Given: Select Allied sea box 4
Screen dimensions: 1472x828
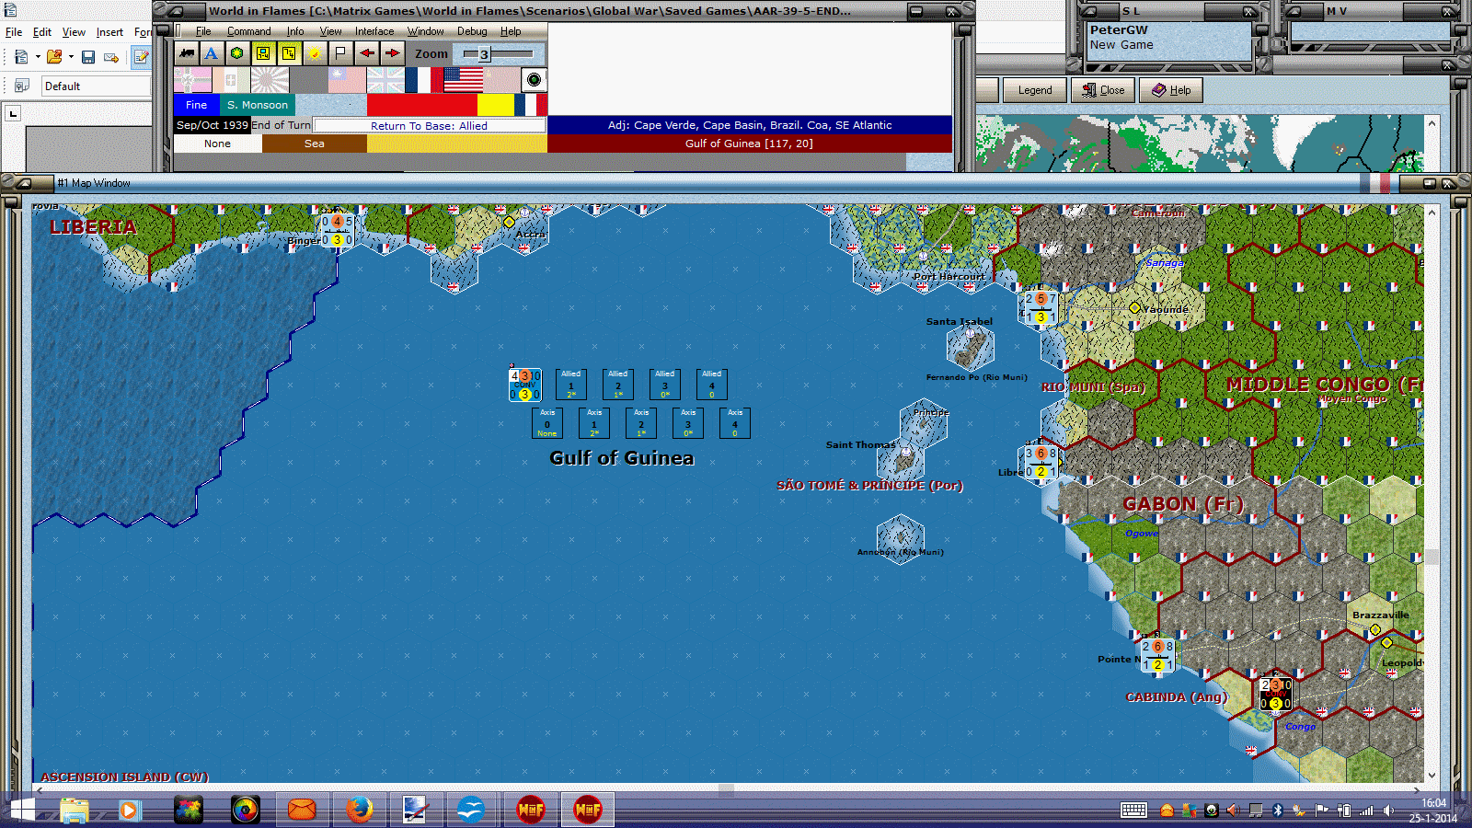Looking at the screenshot, I should [x=712, y=385].
